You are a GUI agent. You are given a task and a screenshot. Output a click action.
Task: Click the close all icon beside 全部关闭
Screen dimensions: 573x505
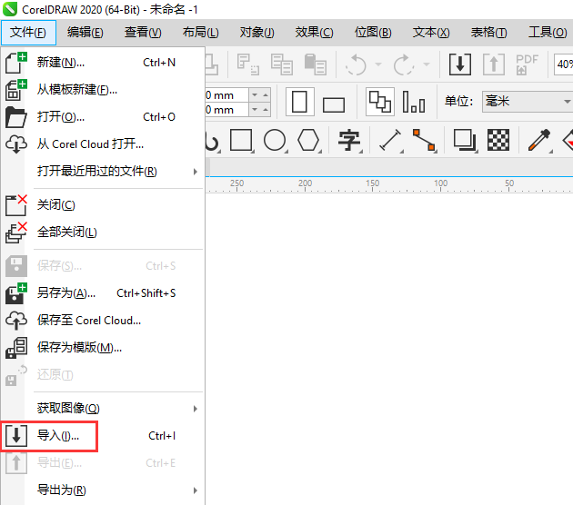[16, 233]
